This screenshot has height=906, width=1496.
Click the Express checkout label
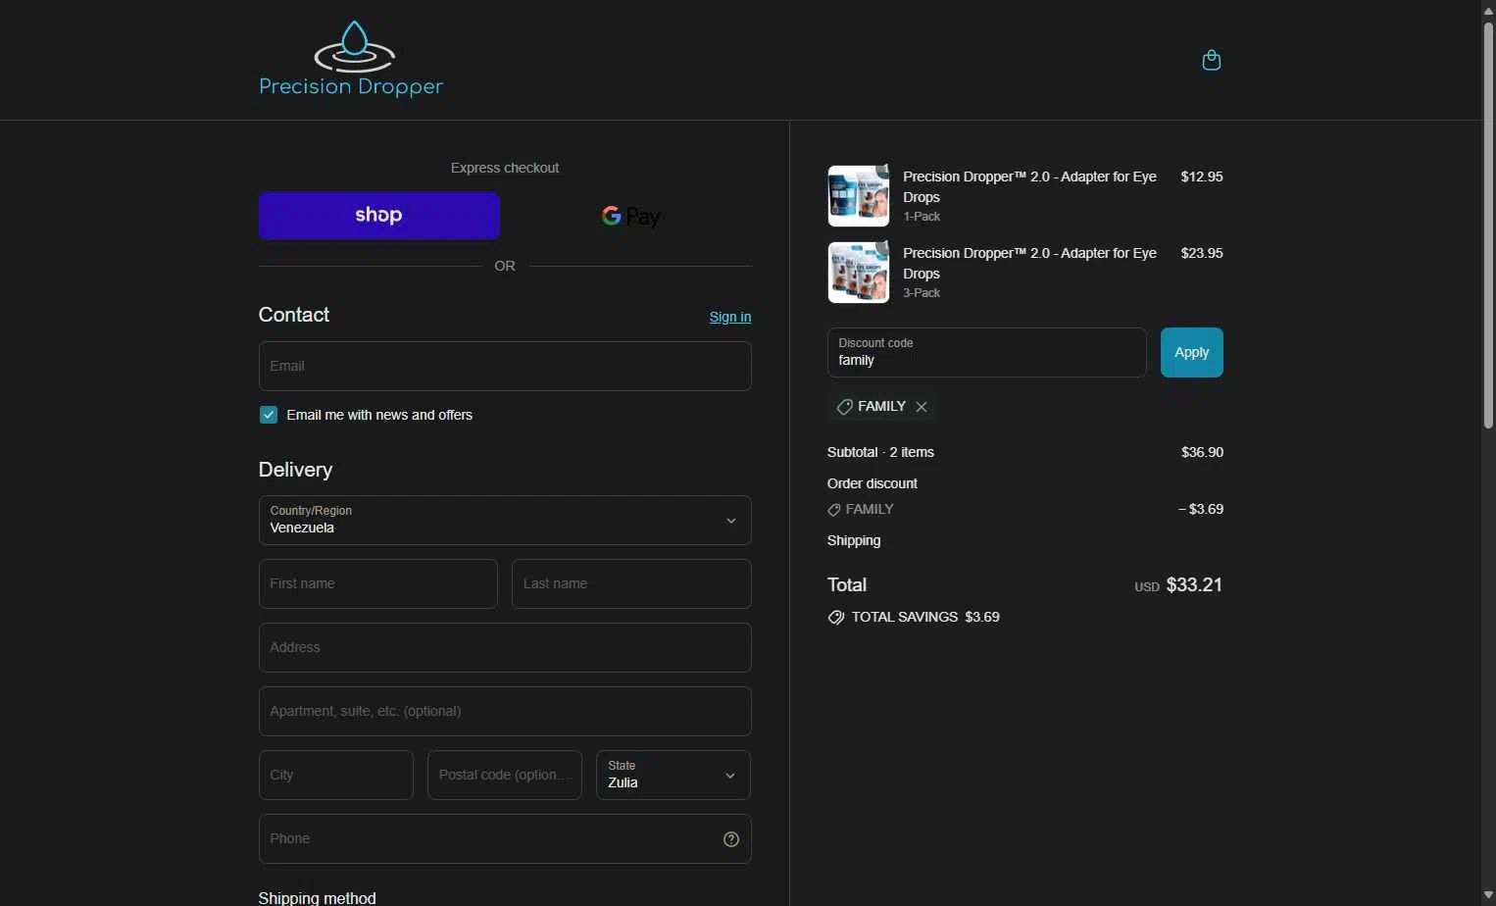pyautogui.click(x=505, y=169)
